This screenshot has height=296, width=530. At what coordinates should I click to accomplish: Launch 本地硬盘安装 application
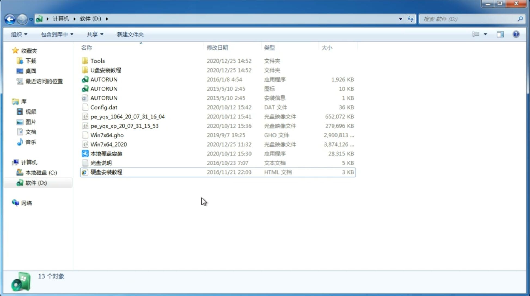pos(106,153)
